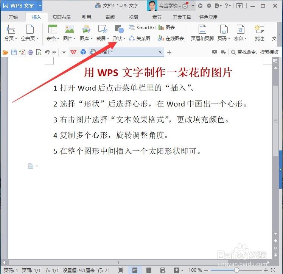Save document with the floppy disk icon
The width and height of the screenshot is (283, 274).
pos(14,52)
